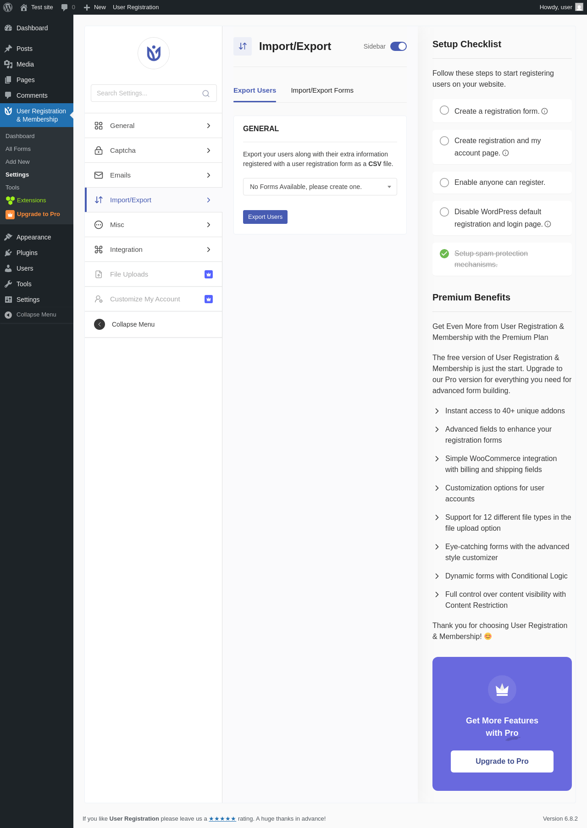Check the Create a registration form step circle
This screenshot has width=587, height=828.
coord(444,110)
